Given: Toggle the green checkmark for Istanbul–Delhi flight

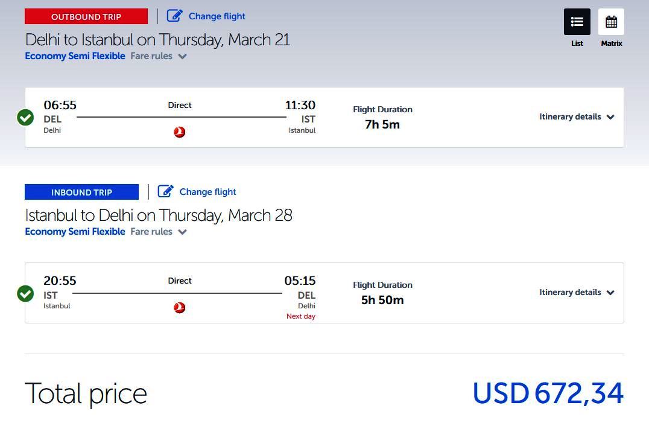Looking at the screenshot, I should pos(25,293).
